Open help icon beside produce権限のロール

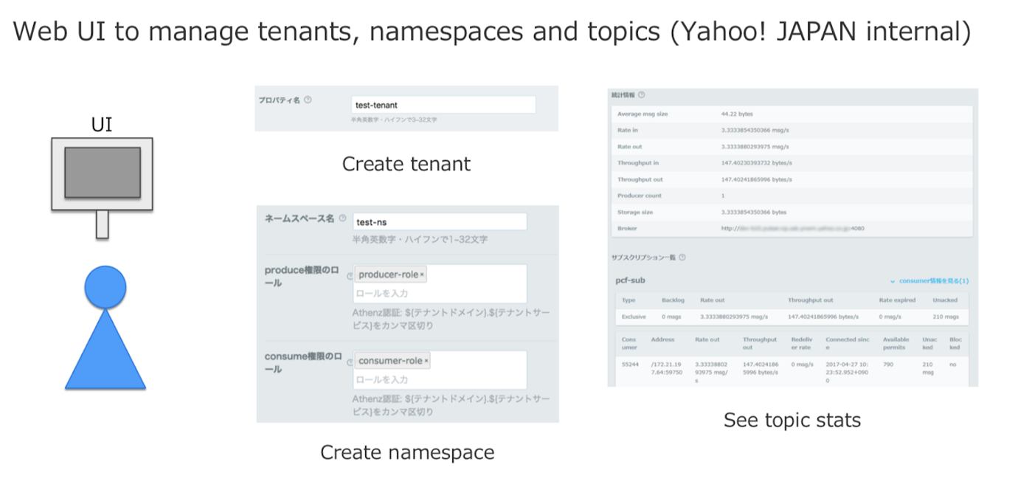(x=350, y=276)
